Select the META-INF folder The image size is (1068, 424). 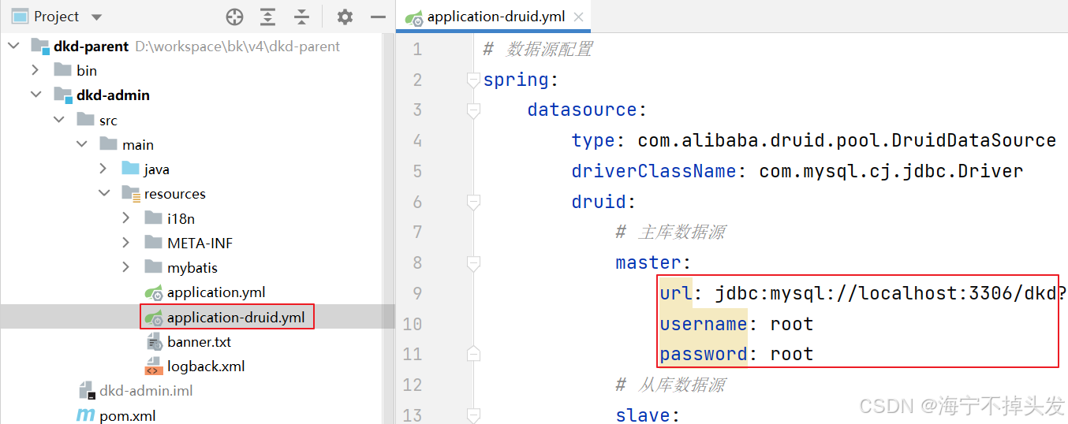pos(200,243)
